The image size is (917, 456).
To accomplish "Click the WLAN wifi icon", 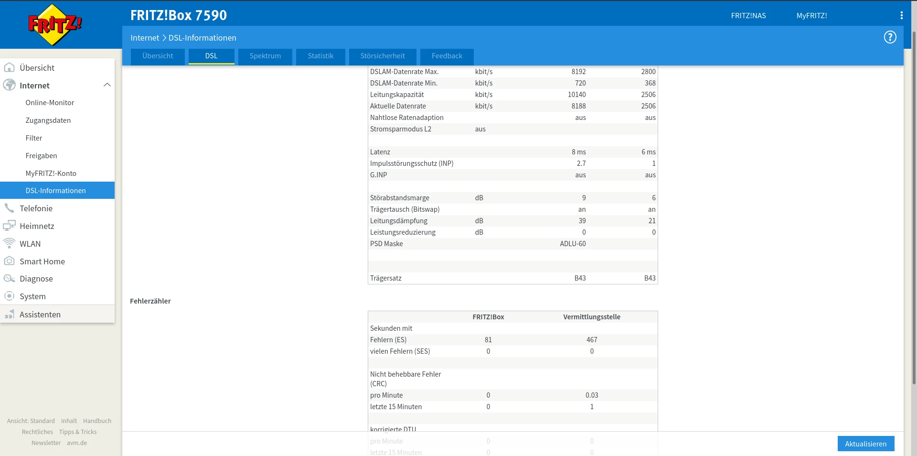I will click(x=9, y=243).
